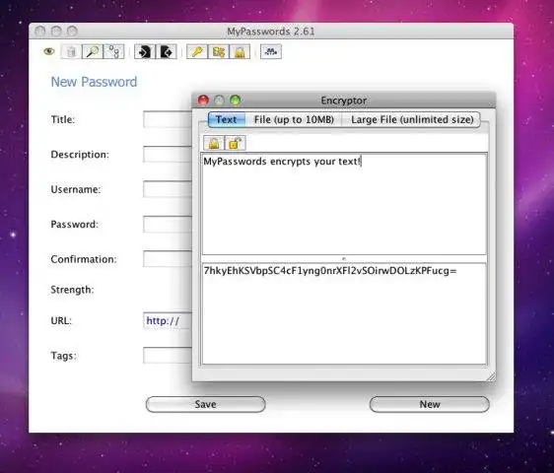Screen dimensions: 554x473
Task: Click the 'Strength:' label
Action: coord(72,290)
